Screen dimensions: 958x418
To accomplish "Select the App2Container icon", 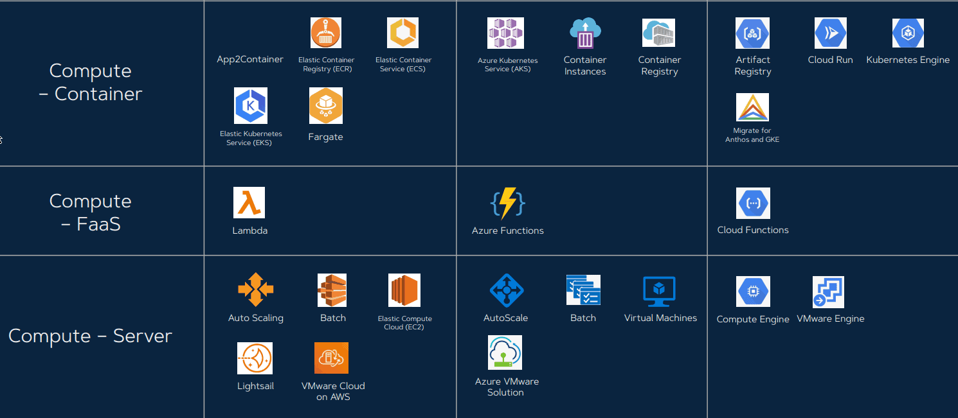I will click(x=250, y=58).
